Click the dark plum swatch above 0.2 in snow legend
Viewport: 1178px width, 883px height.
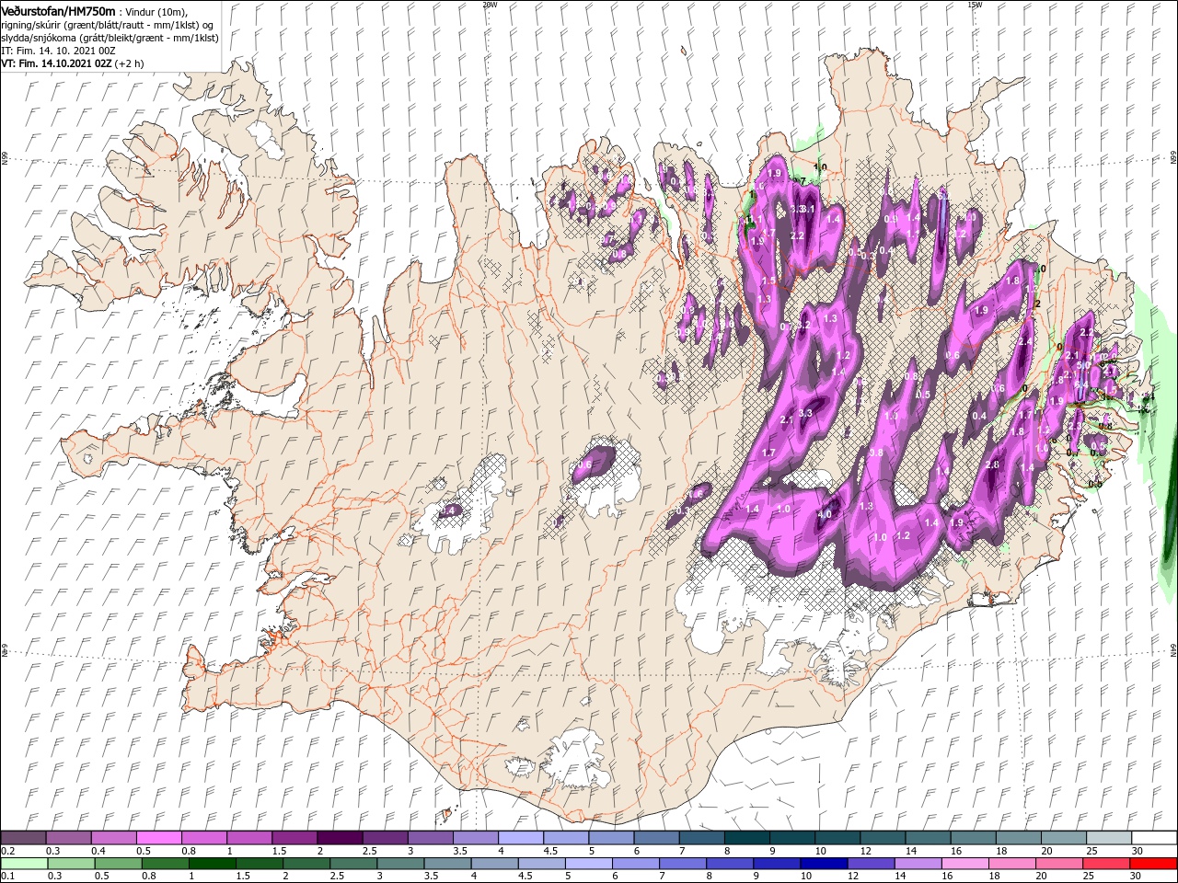point(23,838)
